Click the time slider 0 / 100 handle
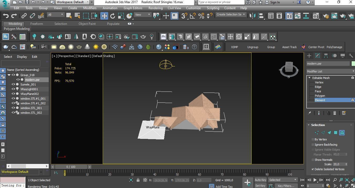Screen dimensions: 355x188 coord(71,167)
